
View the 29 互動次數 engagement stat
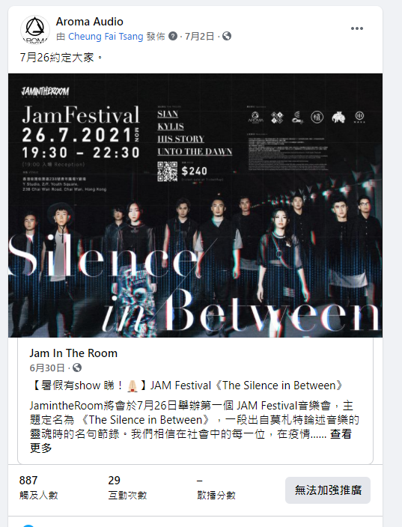click(x=127, y=487)
